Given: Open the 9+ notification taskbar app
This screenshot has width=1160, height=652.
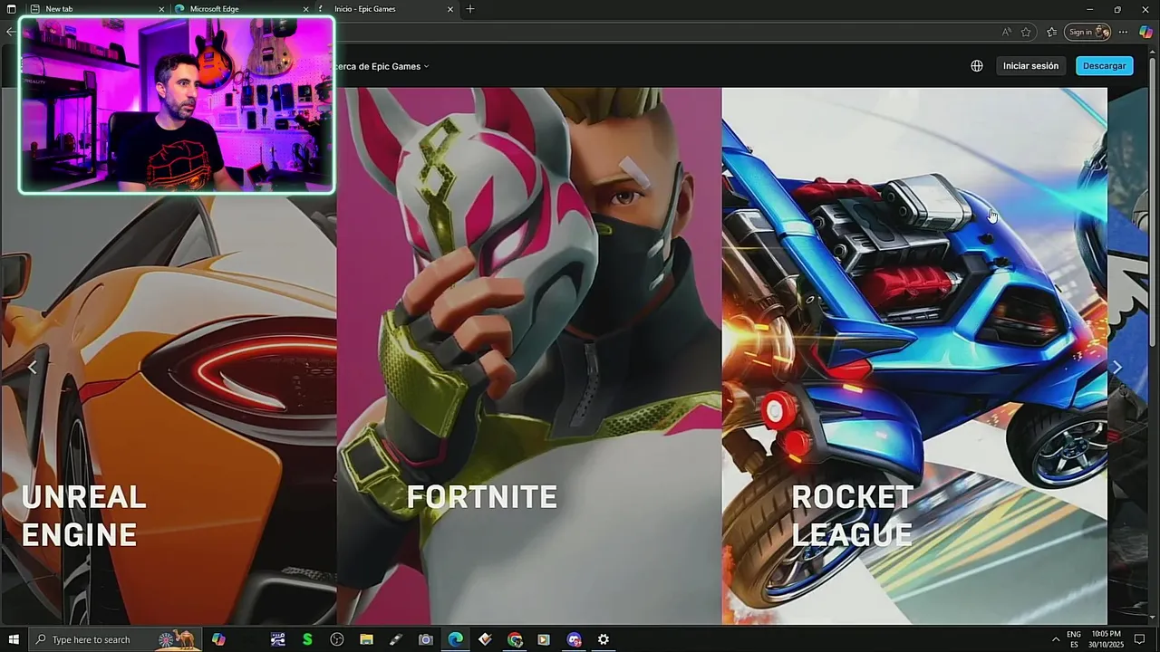Looking at the screenshot, I should (x=574, y=639).
